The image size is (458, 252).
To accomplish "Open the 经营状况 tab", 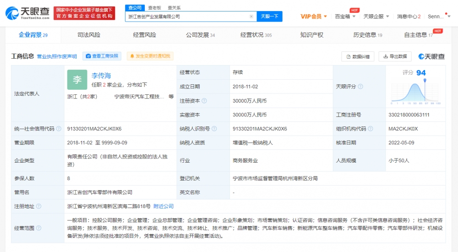I will [256, 35].
